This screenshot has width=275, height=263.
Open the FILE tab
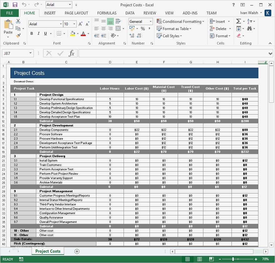[x=9, y=13]
